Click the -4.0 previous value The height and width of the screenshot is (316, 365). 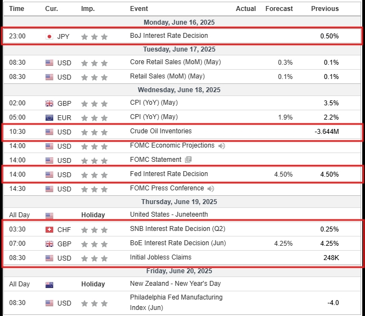tap(333, 303)
